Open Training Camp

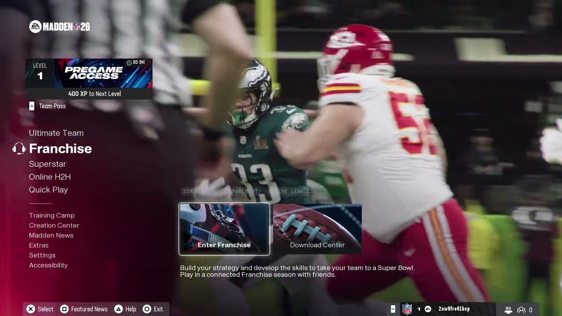coord(52,215)
